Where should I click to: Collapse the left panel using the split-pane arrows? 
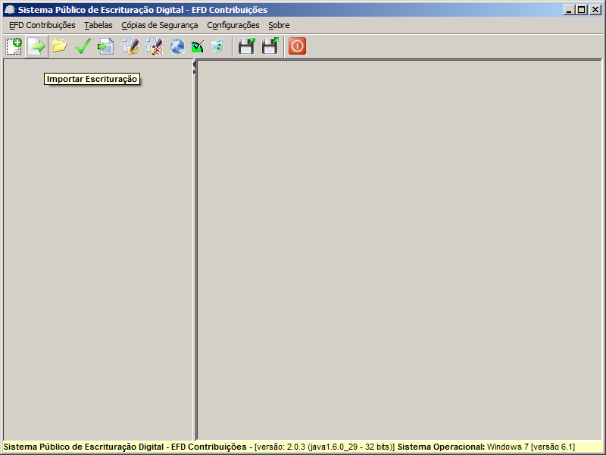pos(195,65)
